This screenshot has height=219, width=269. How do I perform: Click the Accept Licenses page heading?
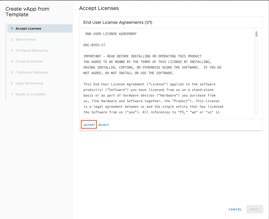tap(99, 8)
